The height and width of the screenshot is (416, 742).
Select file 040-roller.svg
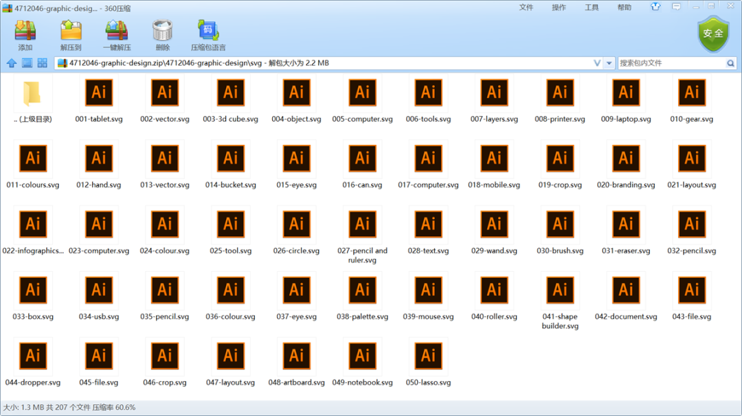[494, 297]
